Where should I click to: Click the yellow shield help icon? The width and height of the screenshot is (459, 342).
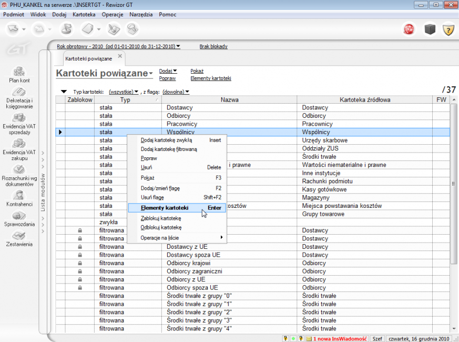pos(448,29)
